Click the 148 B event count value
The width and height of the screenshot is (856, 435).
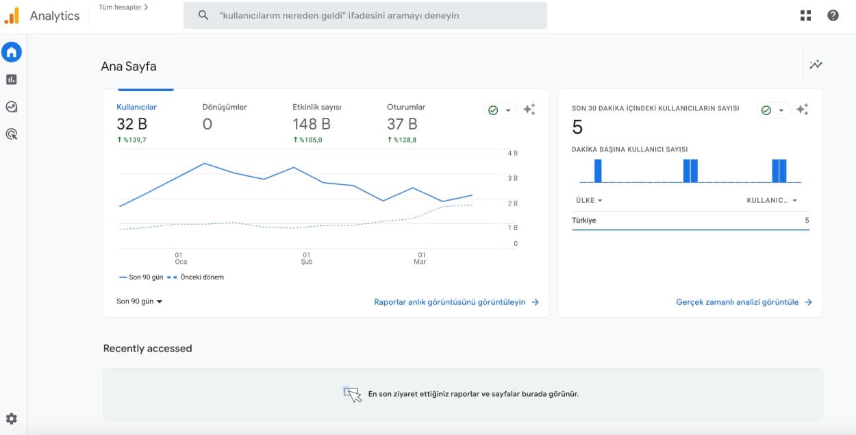click(312, 124)
